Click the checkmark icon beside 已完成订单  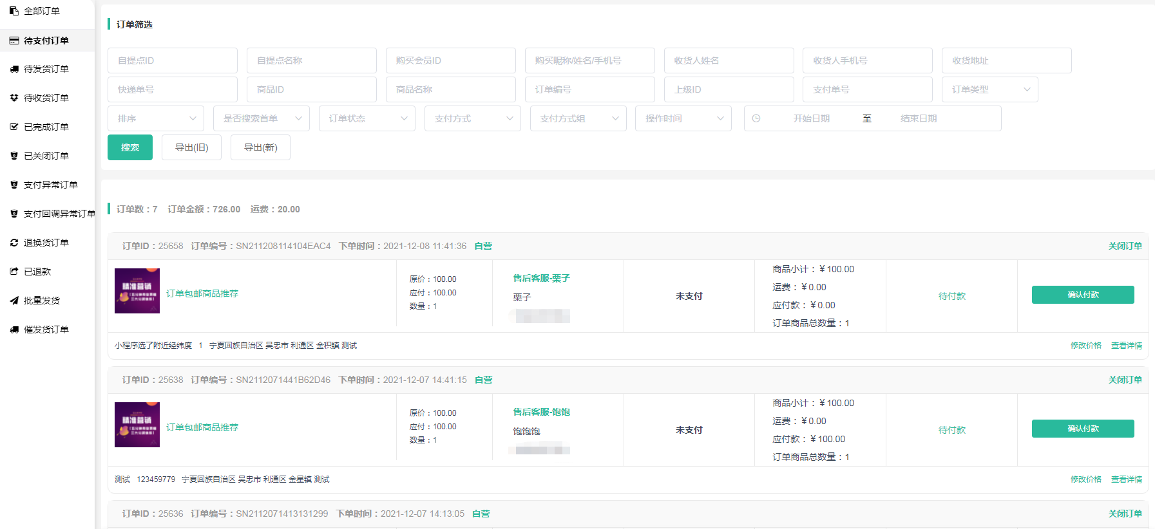tap(14, 127)
